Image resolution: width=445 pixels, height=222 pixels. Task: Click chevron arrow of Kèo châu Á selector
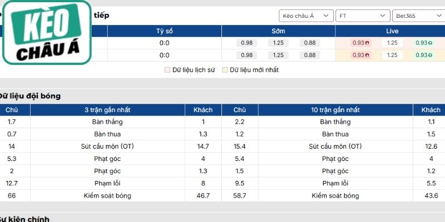point(326,16)
